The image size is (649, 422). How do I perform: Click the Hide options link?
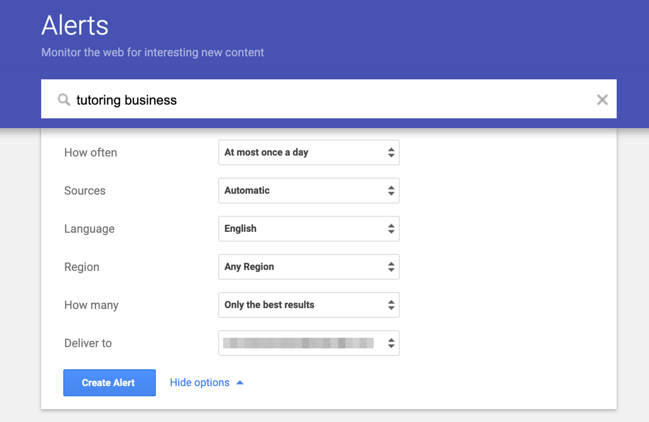click(x=199, y=382)
